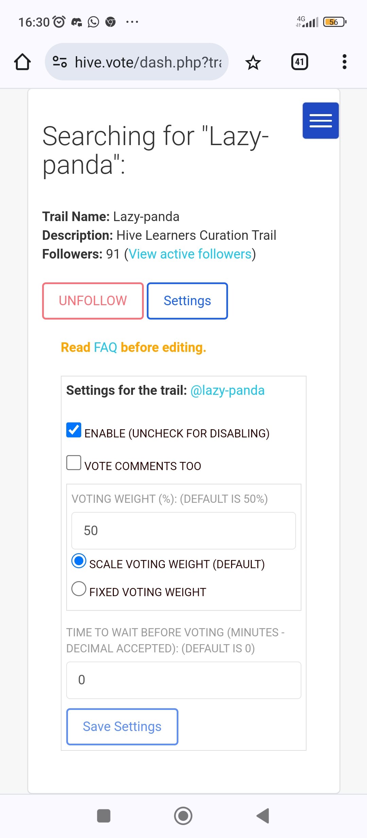Click Save Settings button
The height and width of the screenshot is (838, 367).
(122, 727)
